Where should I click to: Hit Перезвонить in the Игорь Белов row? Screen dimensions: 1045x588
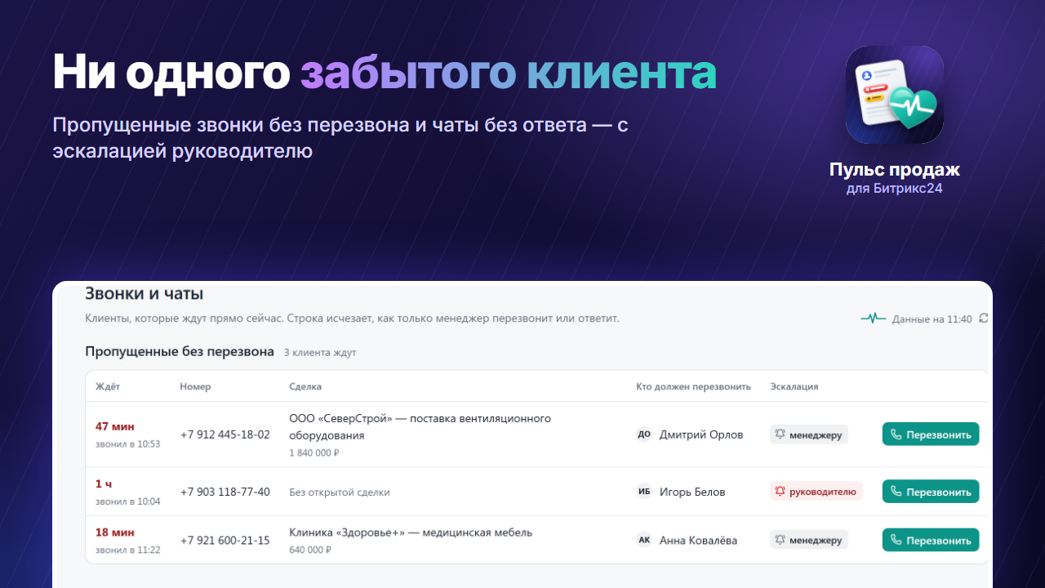click(x=931, y=492)
